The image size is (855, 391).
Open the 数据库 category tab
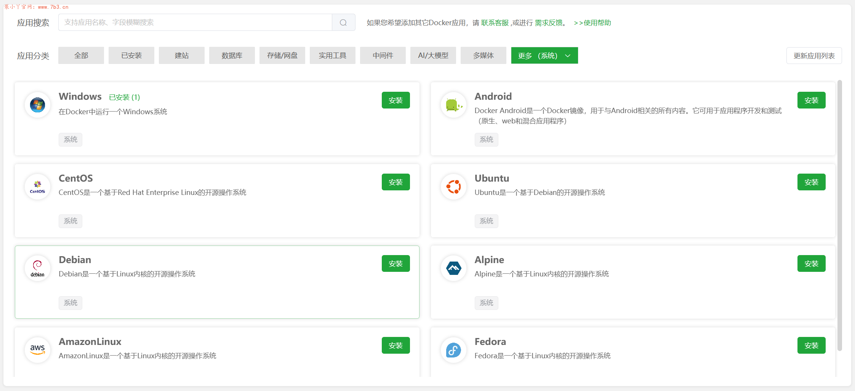click(x=232, y=56)
